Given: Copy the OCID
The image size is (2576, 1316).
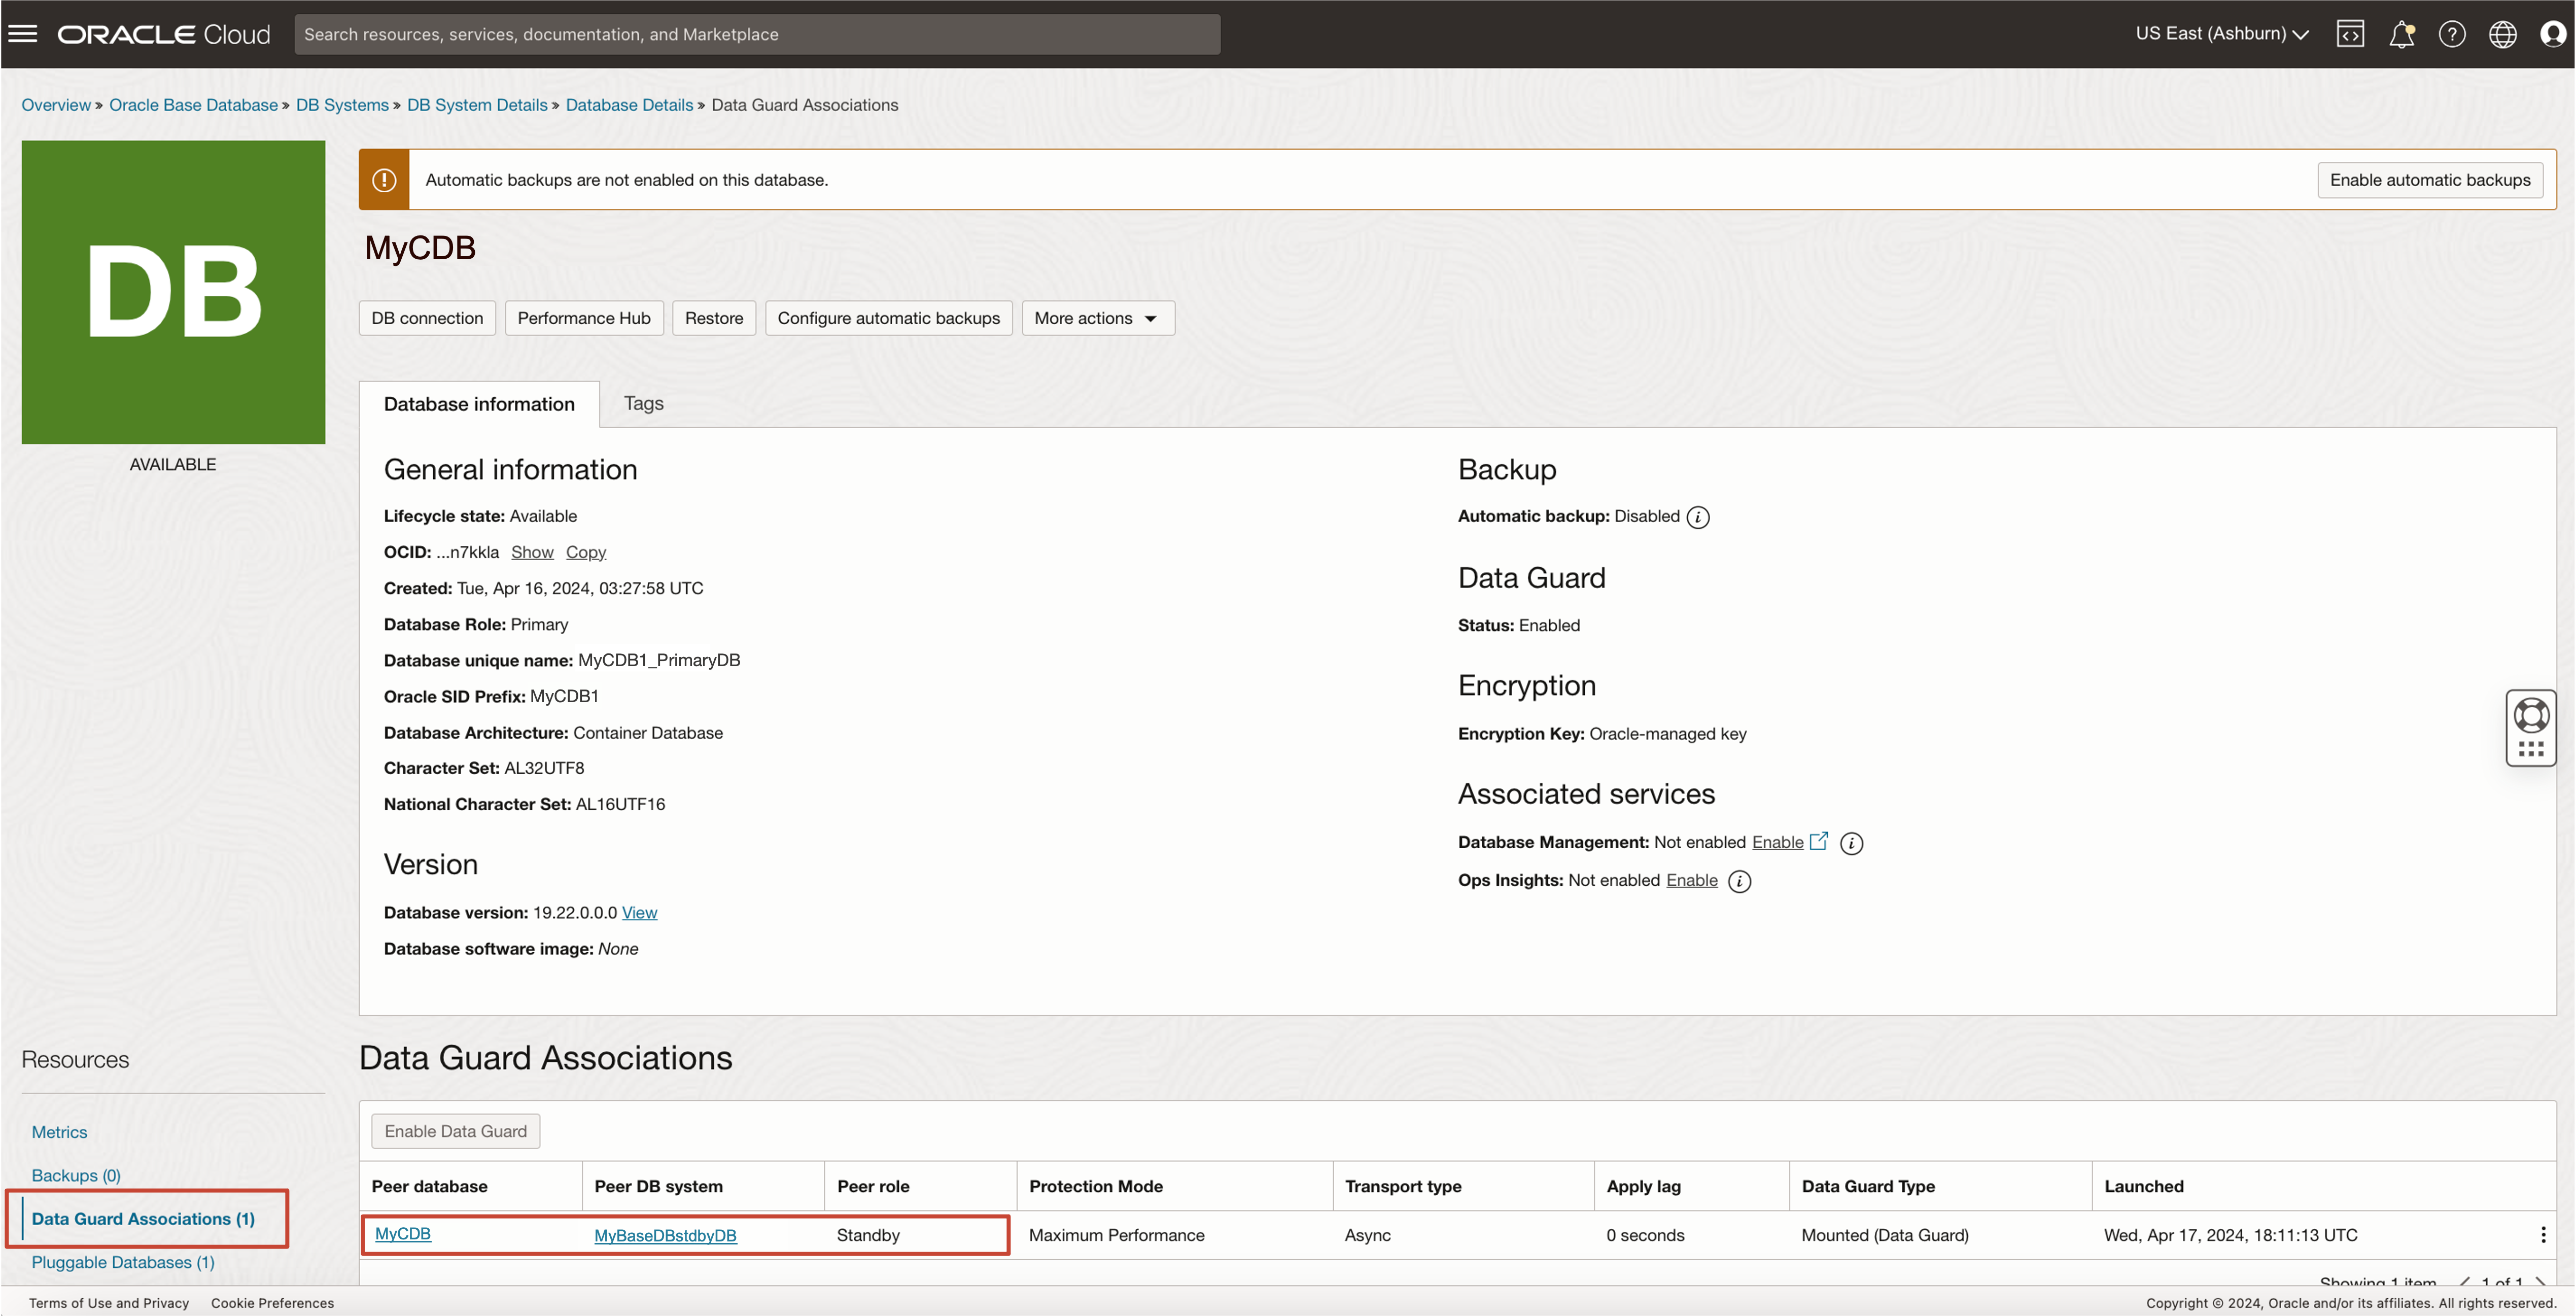Looking at the screenshot, I should pos(586,552).
